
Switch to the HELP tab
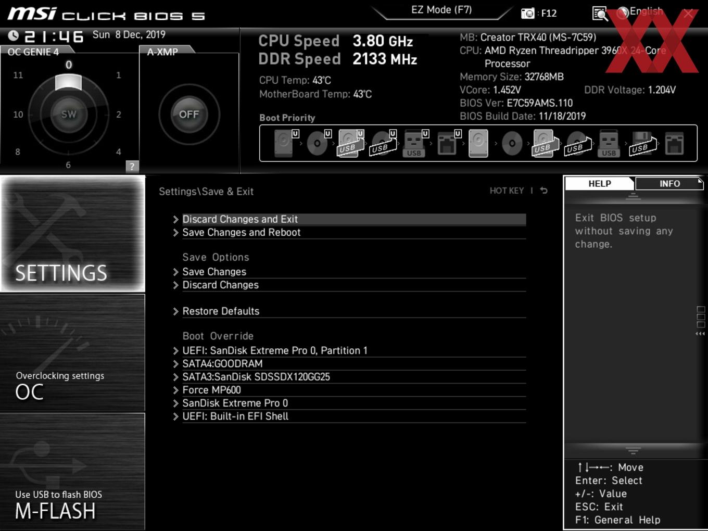click(600, 183)
